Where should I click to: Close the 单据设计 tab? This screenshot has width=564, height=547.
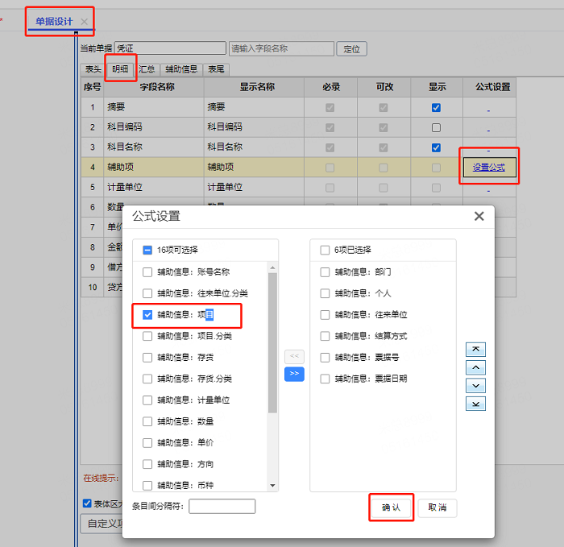click(84, 22)
